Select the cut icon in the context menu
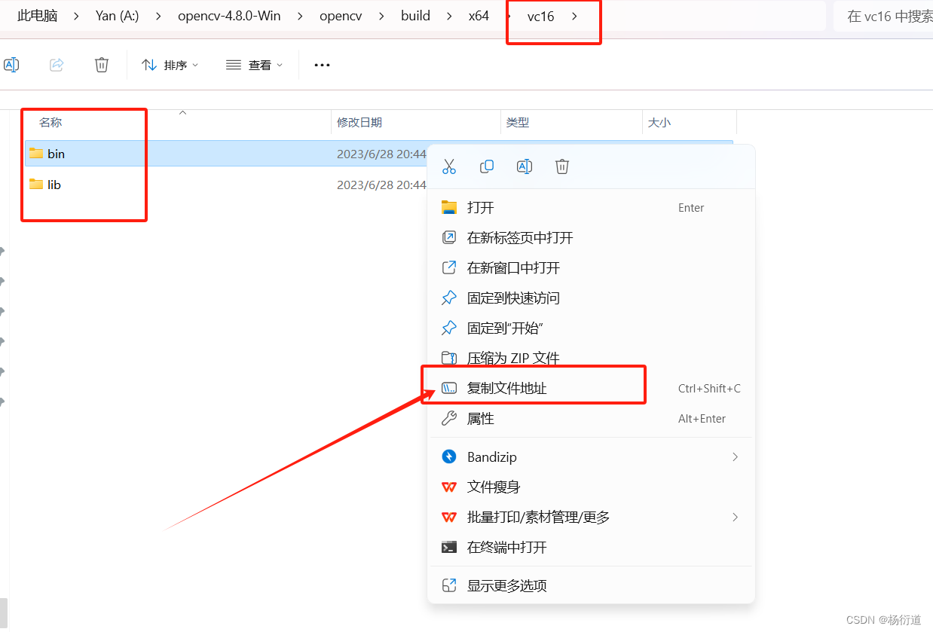933x632 pixels. pyautogui.click(x=449, y=166)
